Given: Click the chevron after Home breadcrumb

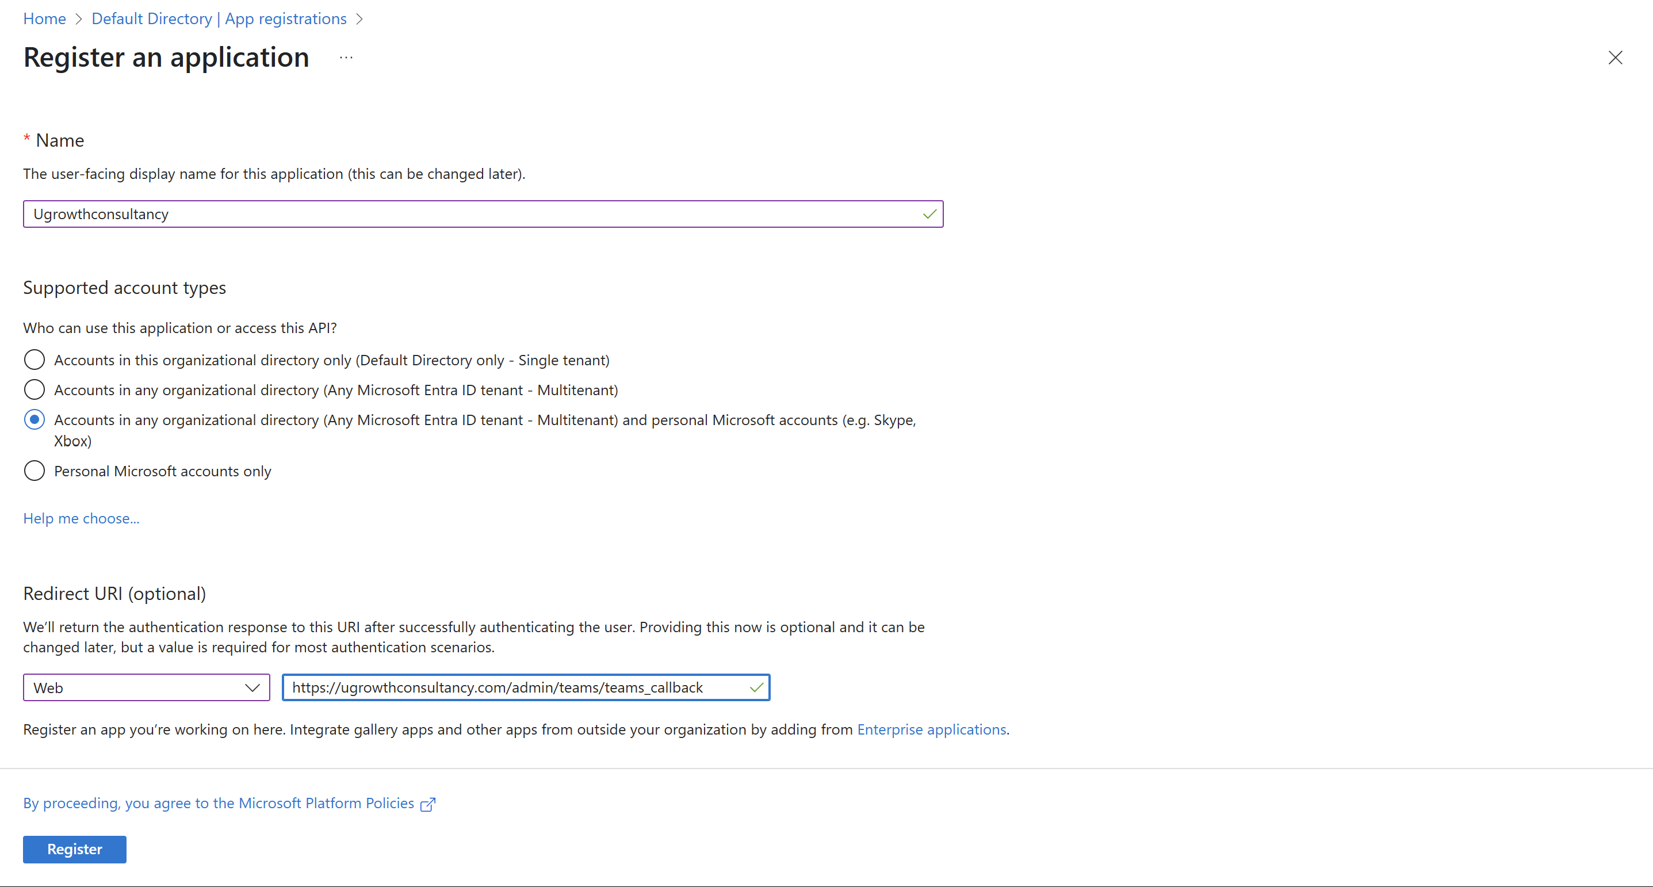Looking at the screenshot, I should tap(78, 18).
